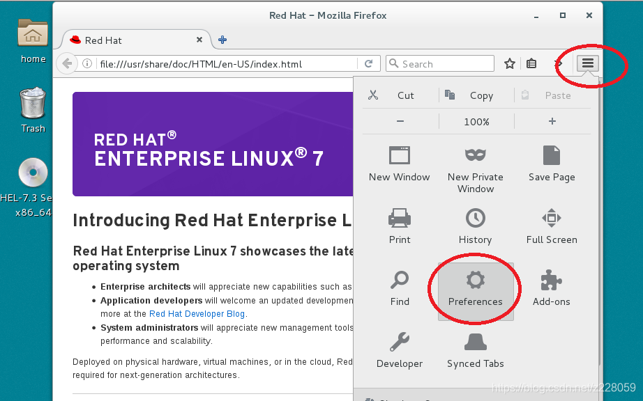Click the 'System administrators' bullet text
The width and height of the screenshot is (643, 401).
149,328
